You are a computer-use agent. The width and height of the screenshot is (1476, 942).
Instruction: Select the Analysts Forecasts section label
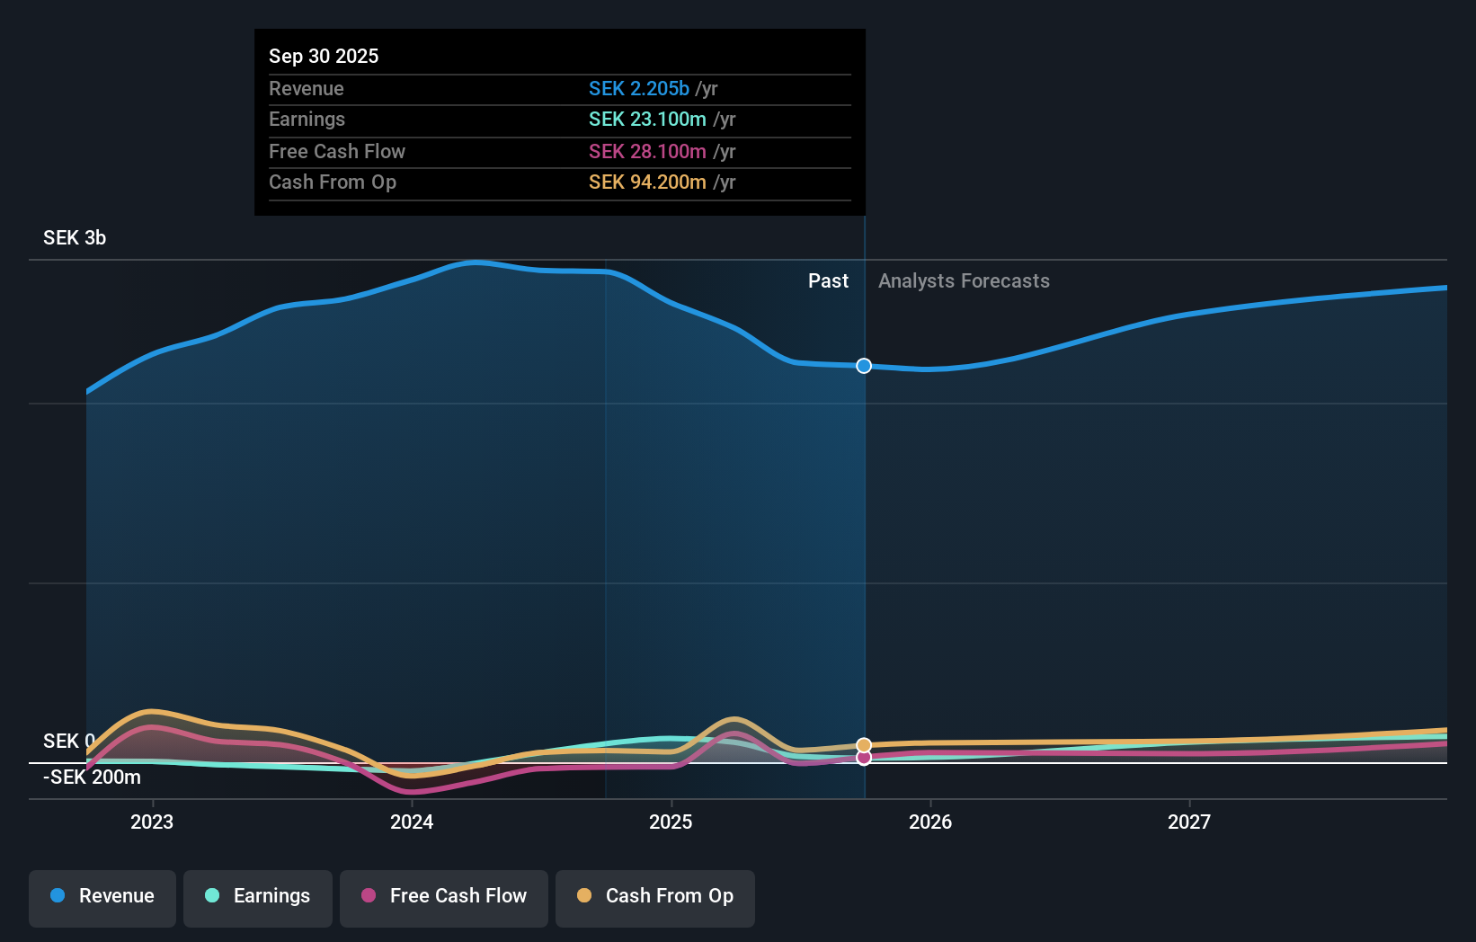pos(964,280)
